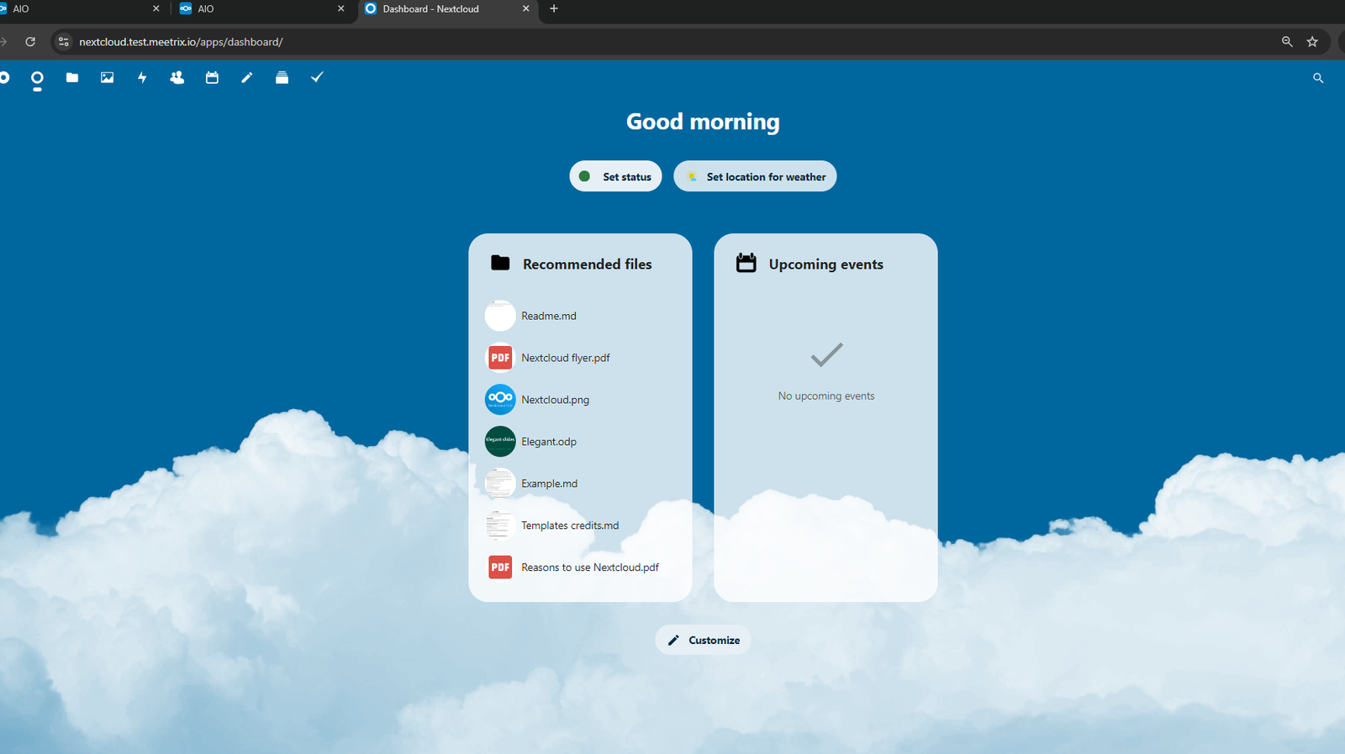Click the Example.md preview thumbnail

point(500,484)
